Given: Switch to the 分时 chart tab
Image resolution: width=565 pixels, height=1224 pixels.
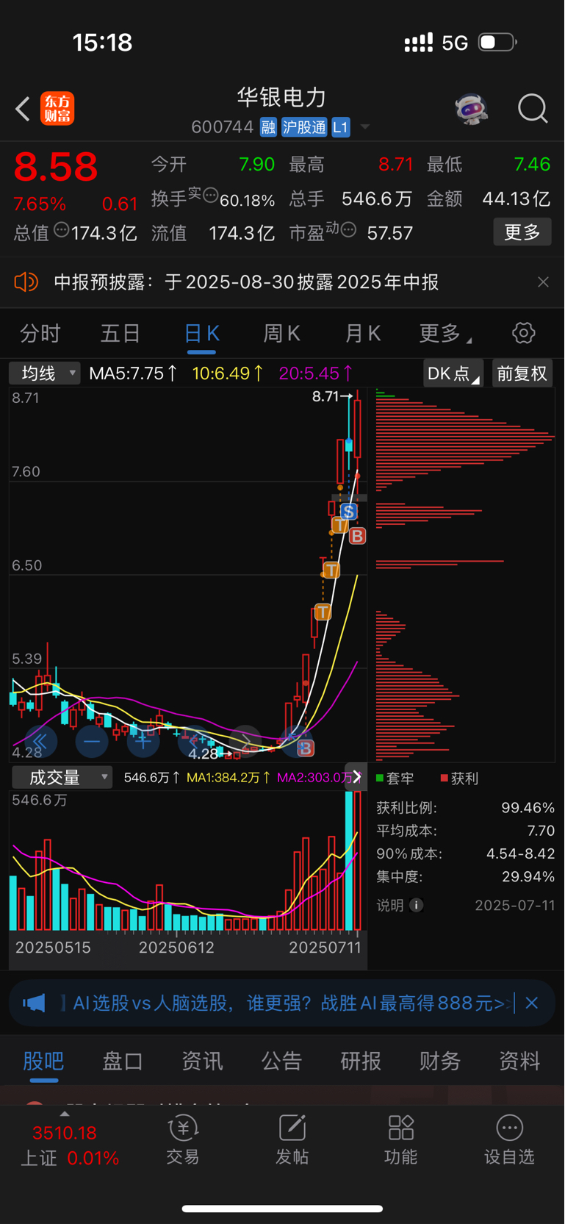Looking at the screenshot, I should (40, 334).
